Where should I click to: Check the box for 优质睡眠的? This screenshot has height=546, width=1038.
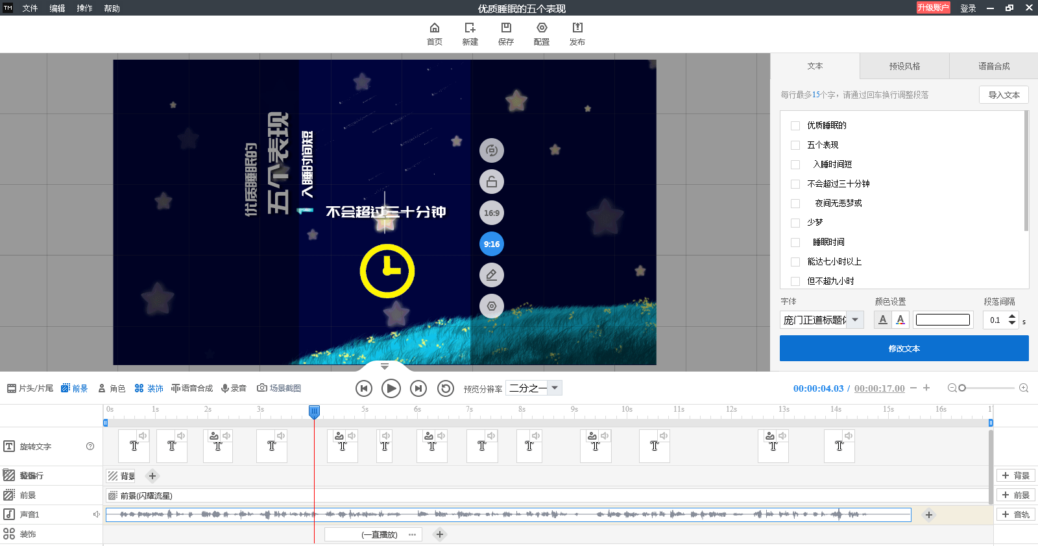click(x=795, y=126)
